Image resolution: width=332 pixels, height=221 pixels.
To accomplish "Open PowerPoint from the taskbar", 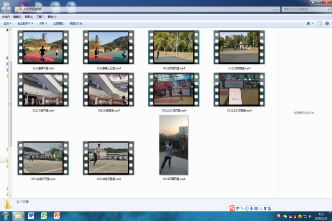I will click(x=56, y=214).
